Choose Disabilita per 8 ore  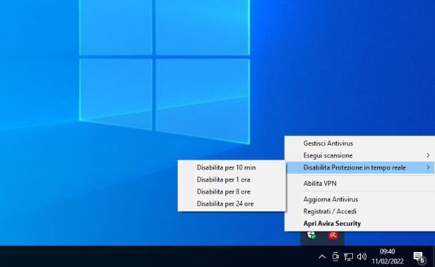(232, 192)
